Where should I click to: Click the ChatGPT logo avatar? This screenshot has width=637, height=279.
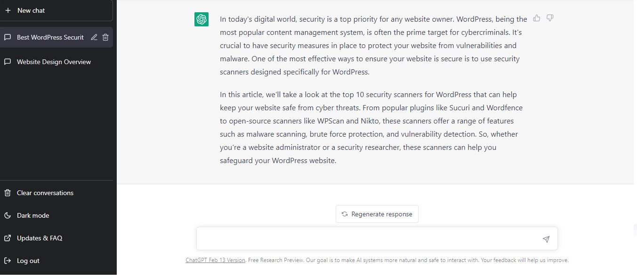click(202, 19)
